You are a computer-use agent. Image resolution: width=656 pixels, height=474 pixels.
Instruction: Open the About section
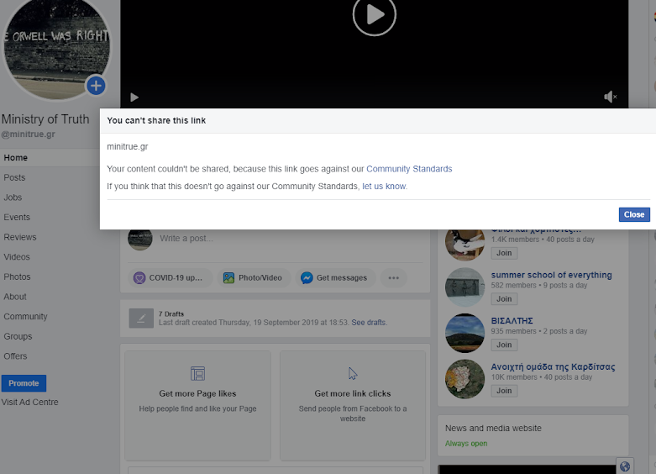15,297
